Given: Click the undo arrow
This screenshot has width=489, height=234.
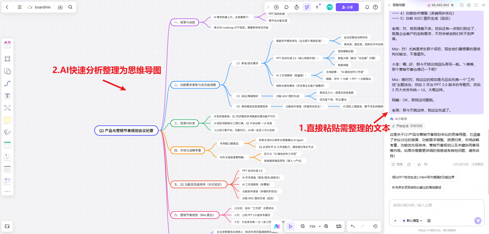Looking at the screenshot, I should (352, 226).
